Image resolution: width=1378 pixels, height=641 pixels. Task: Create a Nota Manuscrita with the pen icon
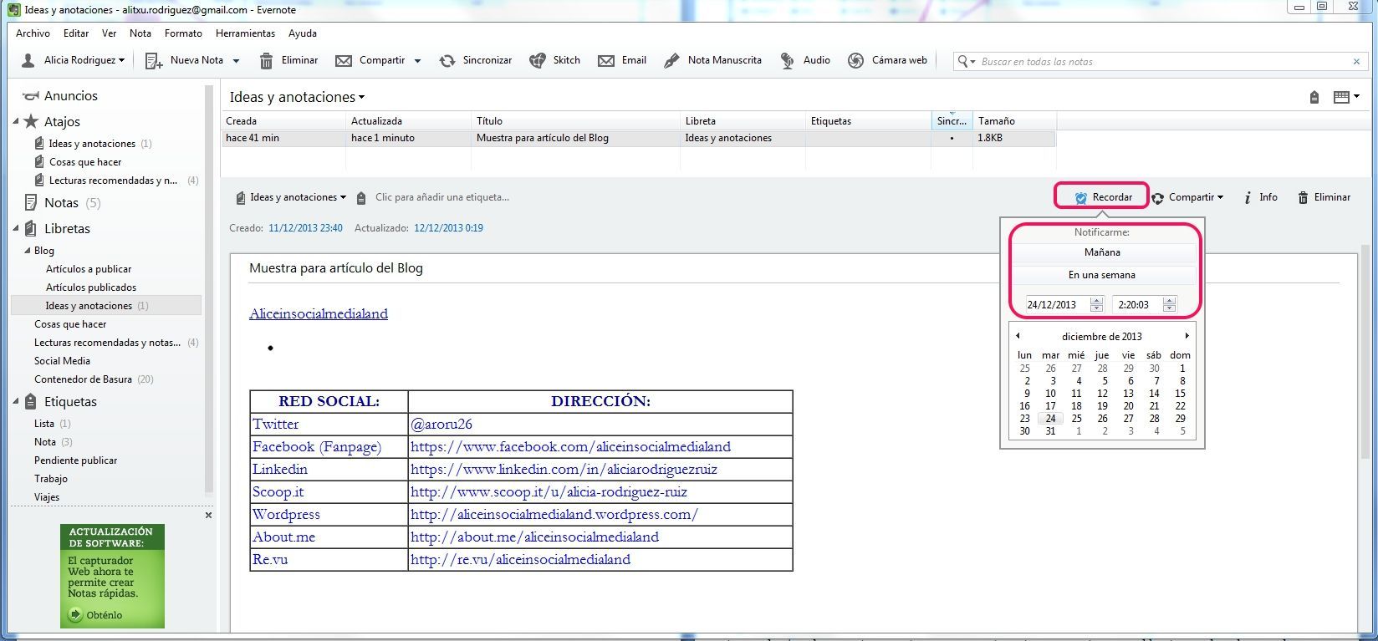click(x=671, y=60)
